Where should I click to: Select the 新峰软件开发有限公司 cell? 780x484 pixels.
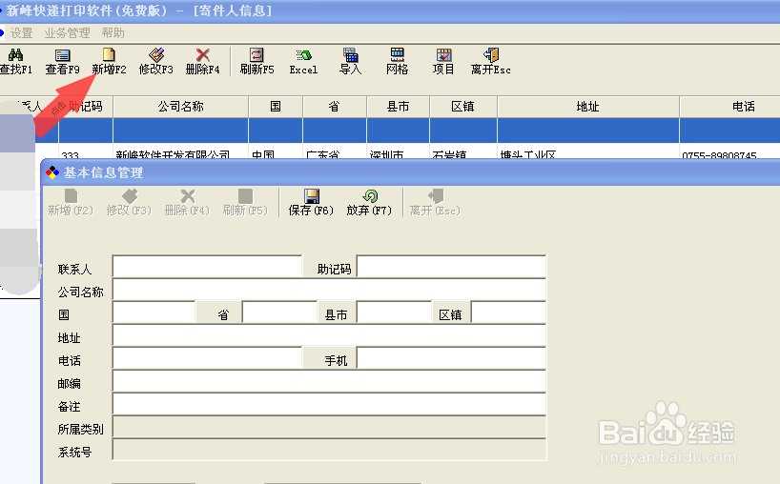pyautogui.click(x=180, y=151)
